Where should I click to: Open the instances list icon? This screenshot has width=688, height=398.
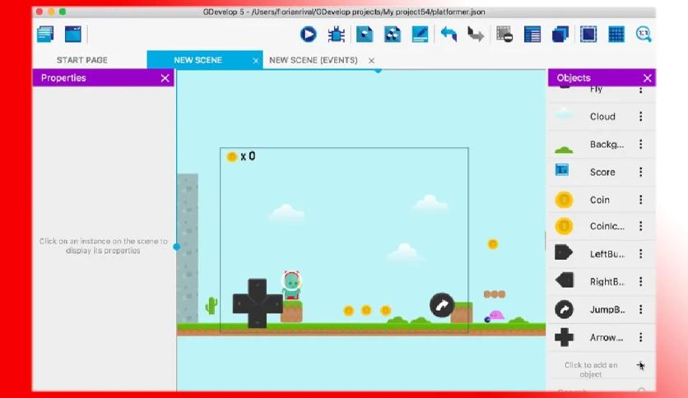coord(532,35)
